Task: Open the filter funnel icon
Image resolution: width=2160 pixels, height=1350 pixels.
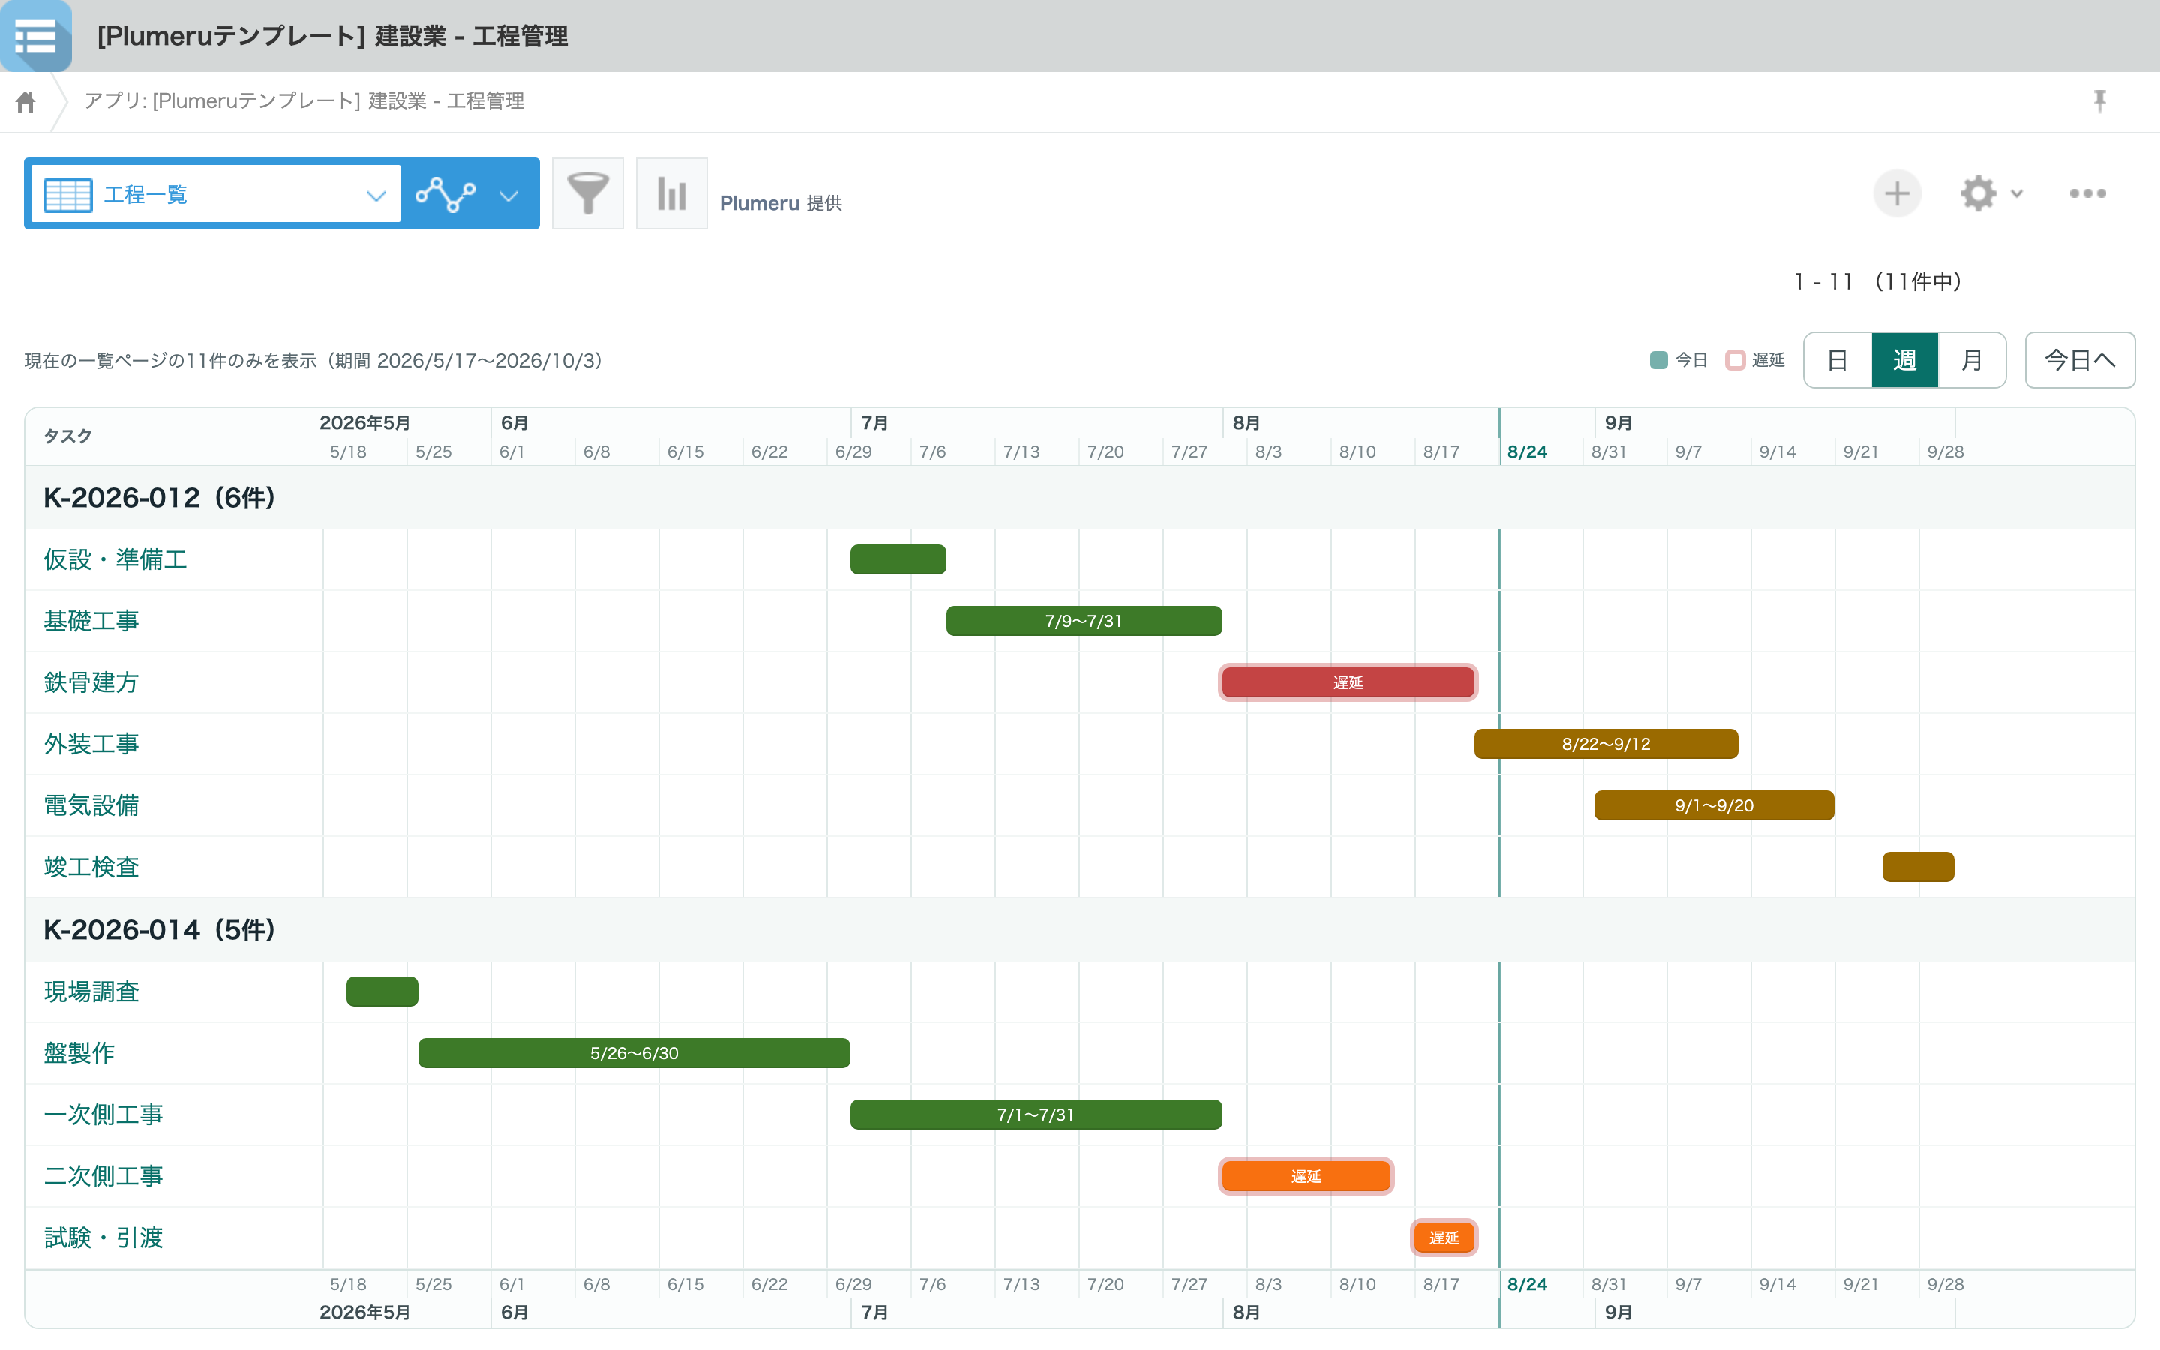Action: point(587,193)
